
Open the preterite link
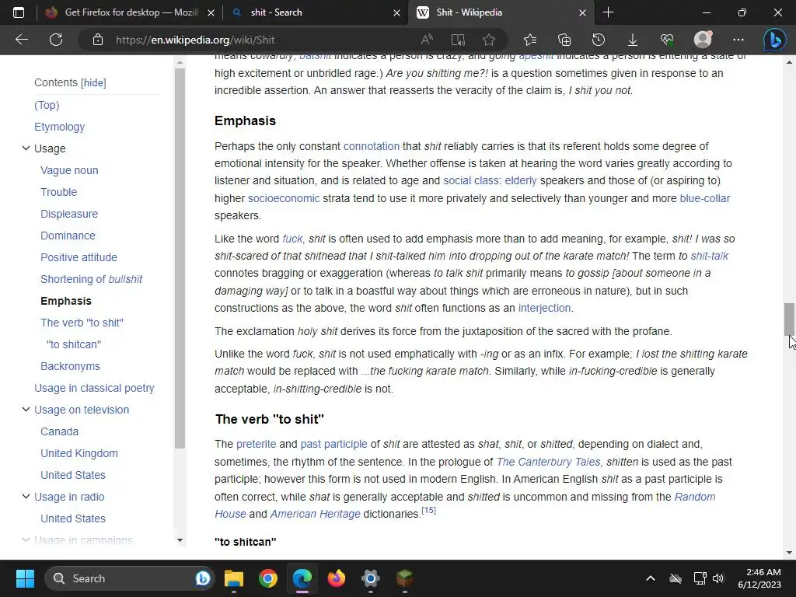click(257, 444)
